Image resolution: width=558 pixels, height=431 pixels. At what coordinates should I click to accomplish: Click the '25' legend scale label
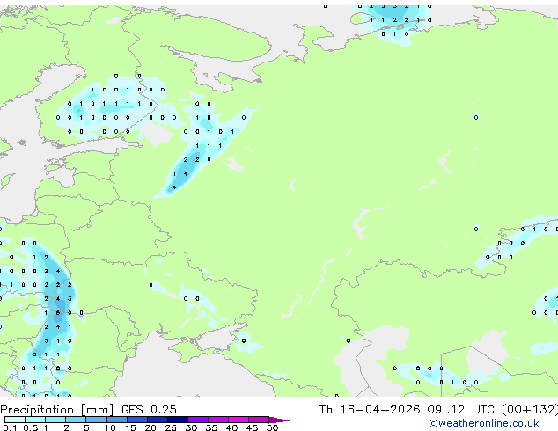(x=171, y=427)
